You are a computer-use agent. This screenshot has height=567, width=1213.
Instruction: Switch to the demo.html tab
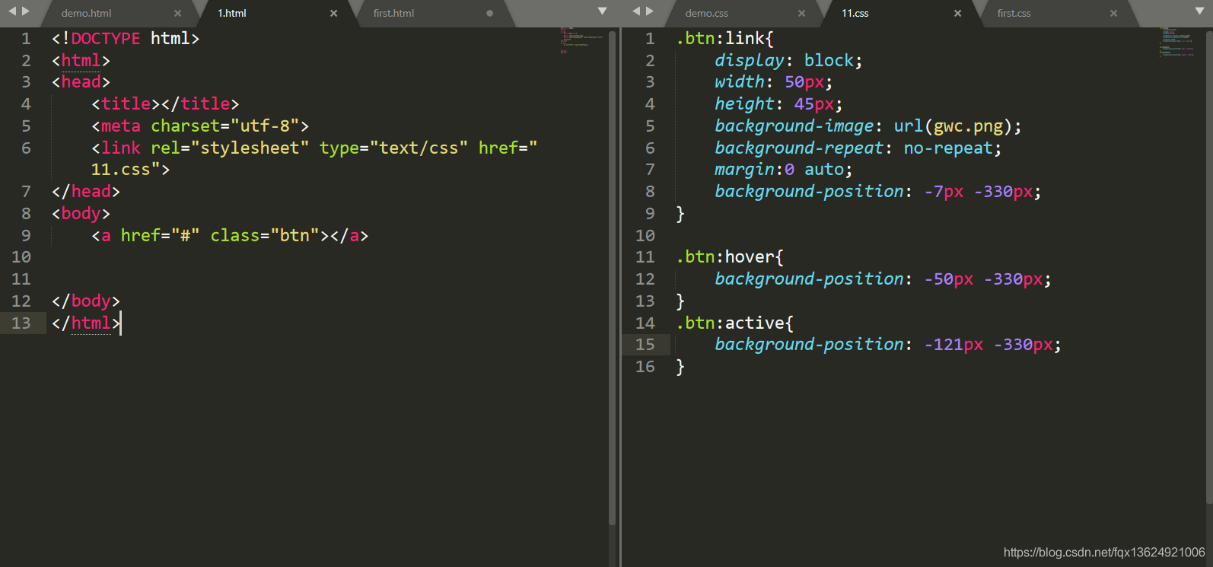coord(86,13)
